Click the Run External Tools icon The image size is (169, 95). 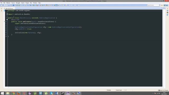(x=37, y=5)
